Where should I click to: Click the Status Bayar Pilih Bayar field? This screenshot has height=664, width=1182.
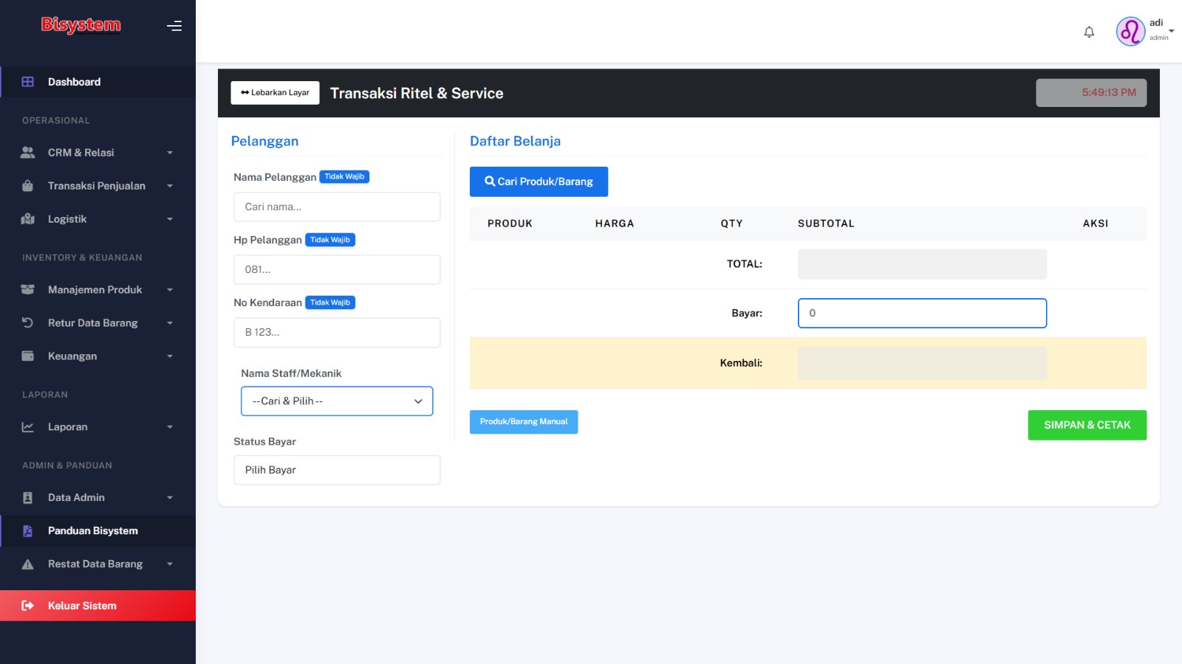click(x=337, y=470)
